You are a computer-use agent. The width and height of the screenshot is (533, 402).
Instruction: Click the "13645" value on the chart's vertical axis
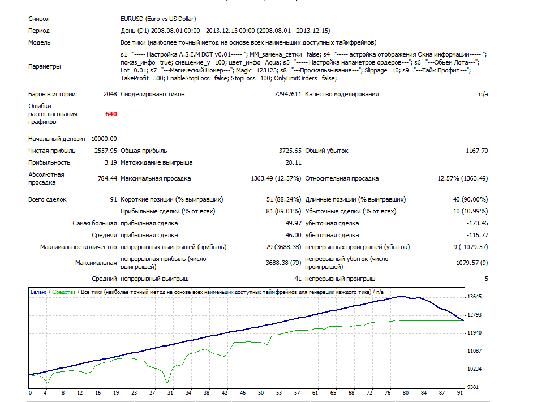tap(474, 297)
